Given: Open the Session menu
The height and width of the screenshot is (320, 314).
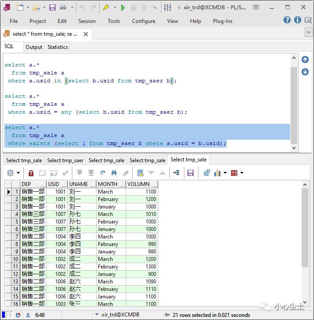Looking at the screenshot, I should tap(87, 21).
